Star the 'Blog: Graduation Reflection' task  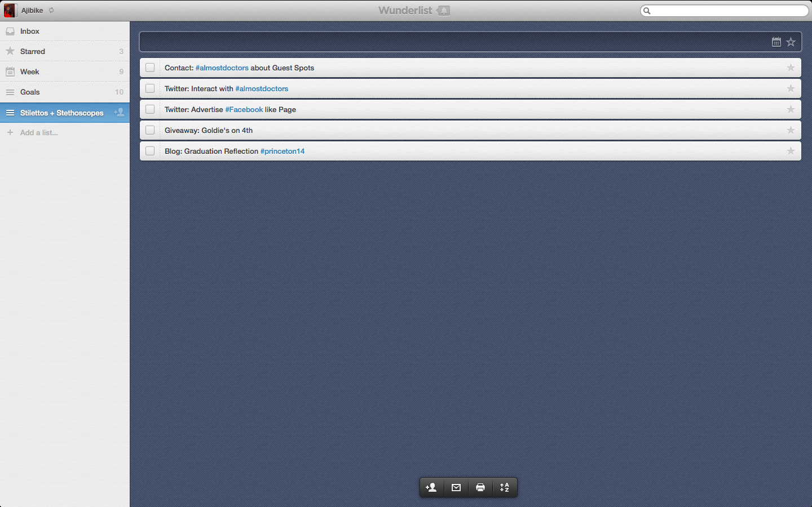[x=791, y=151]
